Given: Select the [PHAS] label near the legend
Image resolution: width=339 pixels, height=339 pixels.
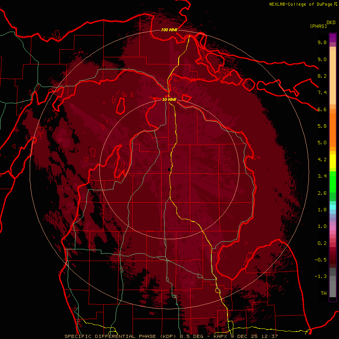Looking at the screenshot, I should (318, 26).
